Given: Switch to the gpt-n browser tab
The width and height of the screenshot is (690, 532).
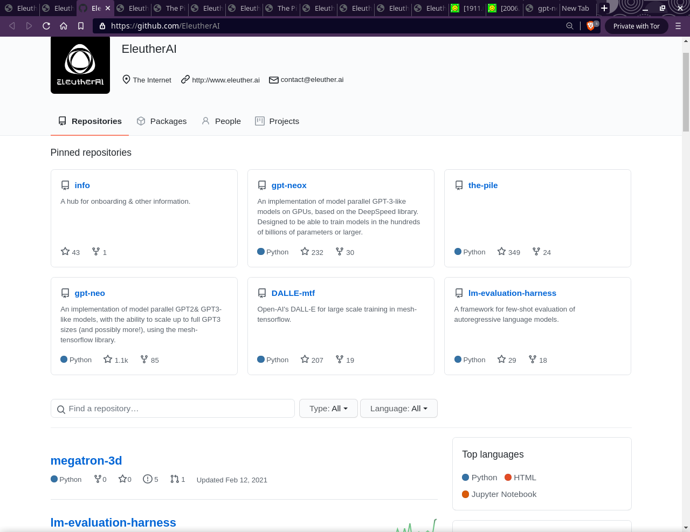Looking at the screenshot, I should coord(541,8).
